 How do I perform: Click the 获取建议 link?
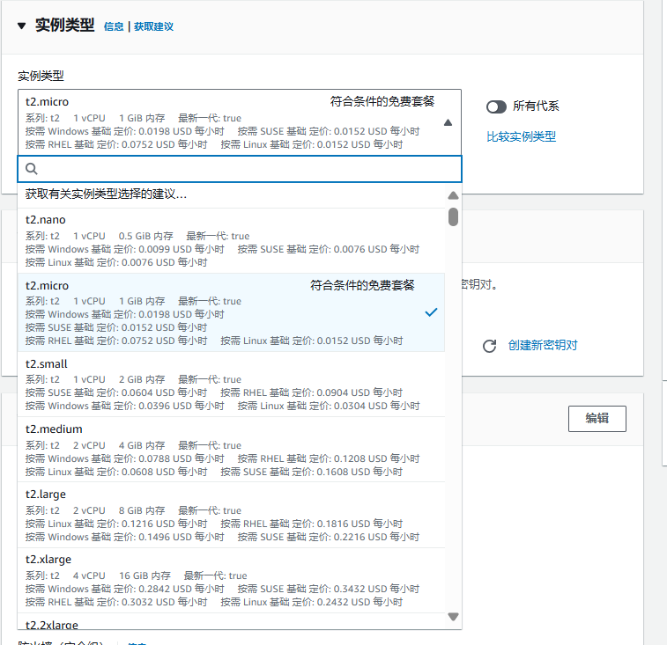153,26
